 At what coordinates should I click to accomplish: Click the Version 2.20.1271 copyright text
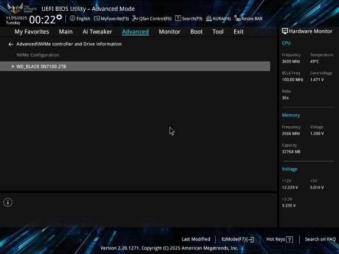[x=169, y=248]
